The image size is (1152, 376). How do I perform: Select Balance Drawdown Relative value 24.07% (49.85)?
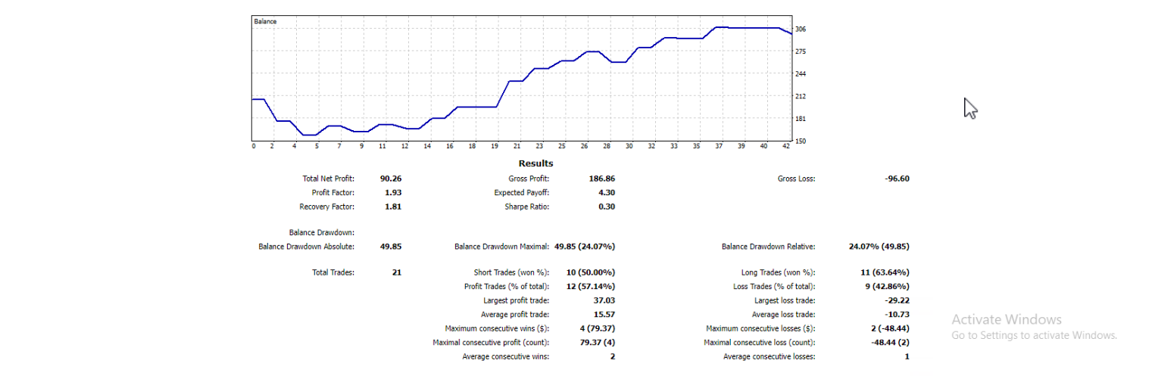pyautogui.click(x=879, y=247)
